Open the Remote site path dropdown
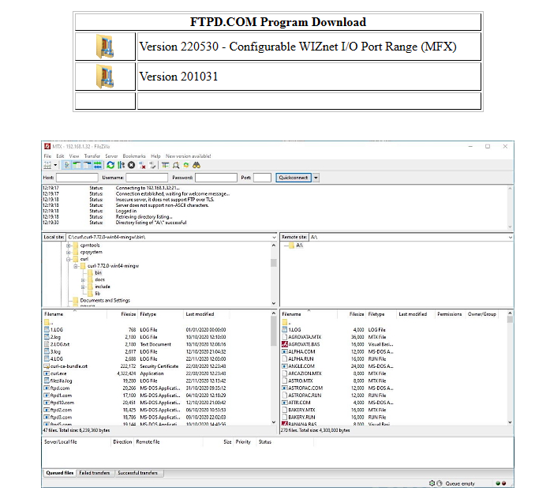This screenshot has width=550, height=495. [511, 238]
